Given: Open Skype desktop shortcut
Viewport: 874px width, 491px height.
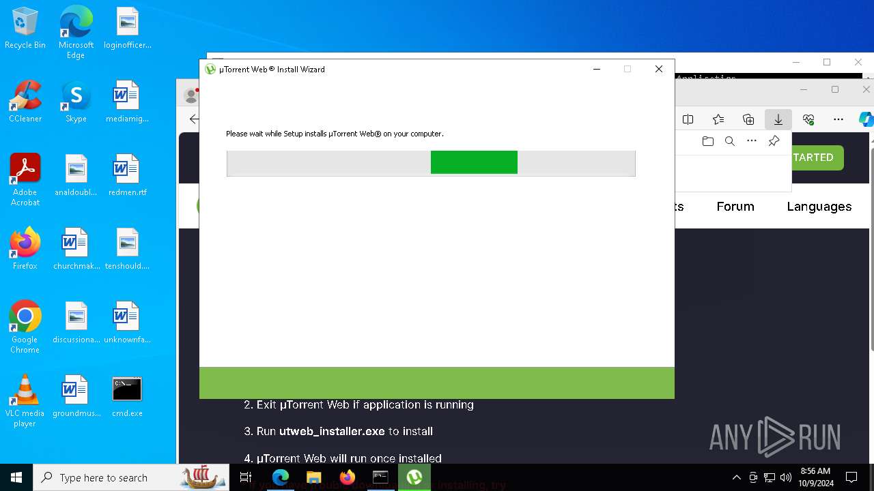Looking at the screenshot, I should (76, 102).
